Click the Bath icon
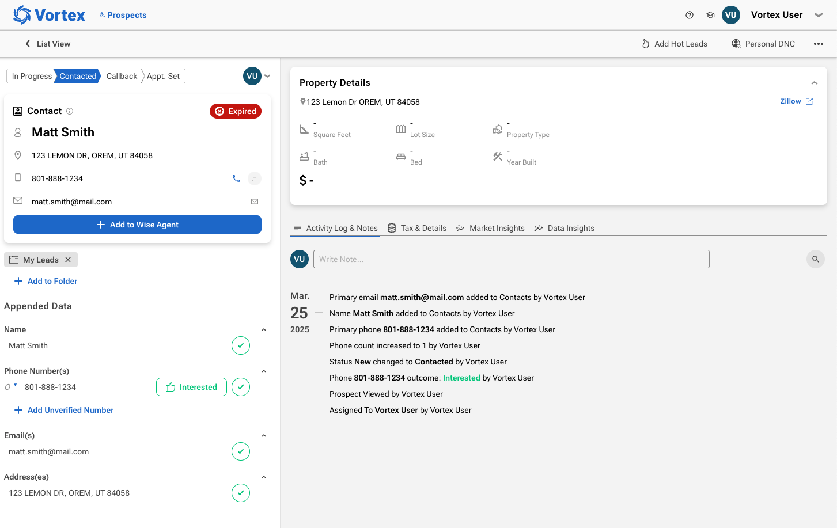The width and height of the screenshot is (837, 528). coord(304,157)
